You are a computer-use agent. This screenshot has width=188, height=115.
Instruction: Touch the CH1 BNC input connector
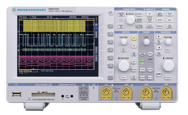point(106,92)
